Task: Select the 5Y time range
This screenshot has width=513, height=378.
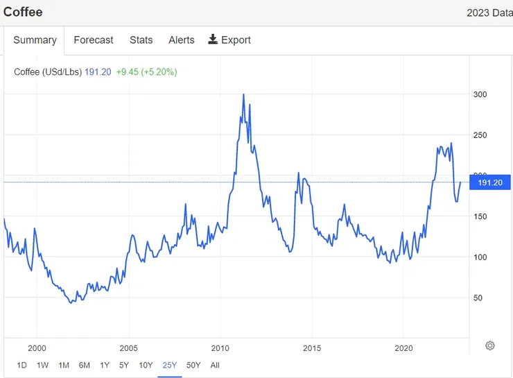Action: pos(124,365)
